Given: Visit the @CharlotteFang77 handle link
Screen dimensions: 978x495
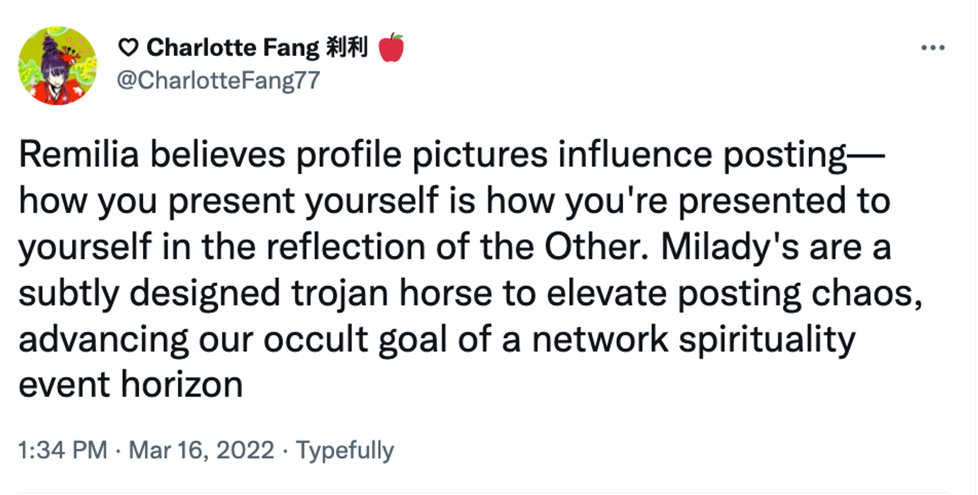Looking at the screenshot, I should [x=218, y=80].
